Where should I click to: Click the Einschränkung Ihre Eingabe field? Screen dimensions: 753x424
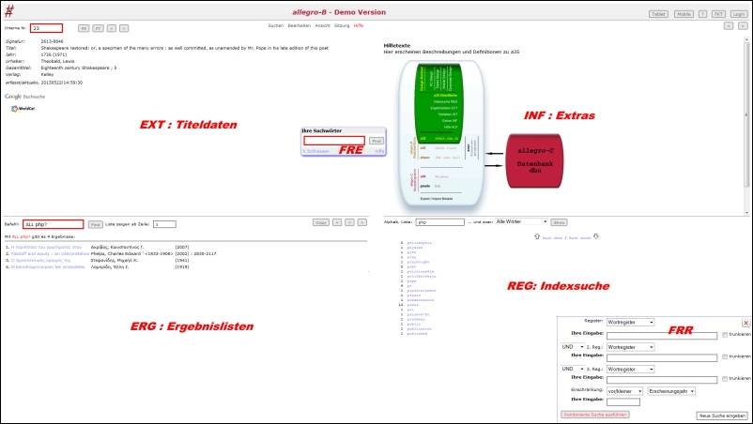tap(623, 401)
